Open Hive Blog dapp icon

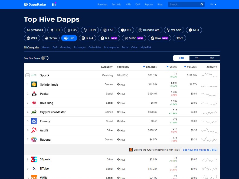(34, 103)
